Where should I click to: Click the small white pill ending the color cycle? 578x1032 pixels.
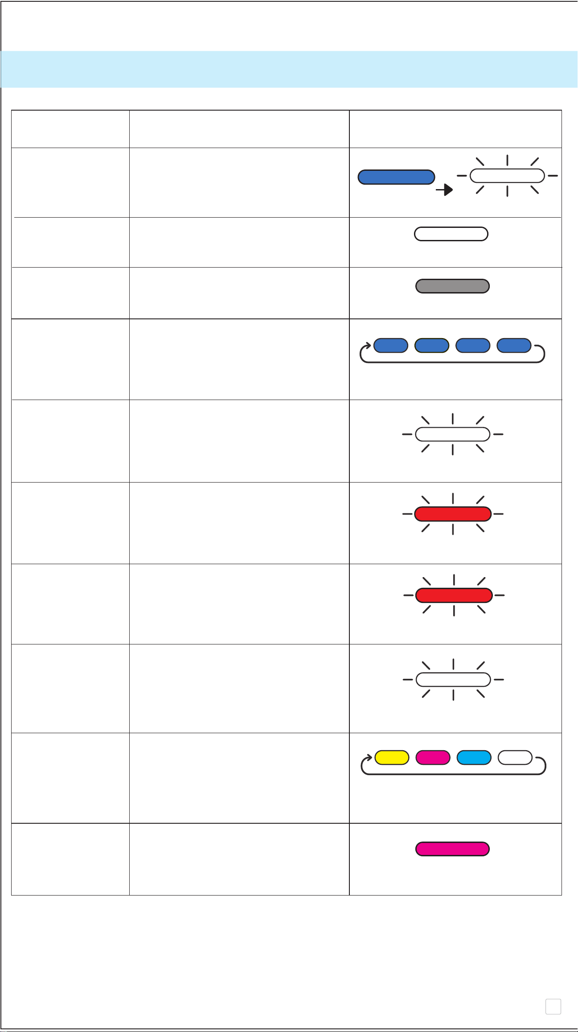coord(515,758)
